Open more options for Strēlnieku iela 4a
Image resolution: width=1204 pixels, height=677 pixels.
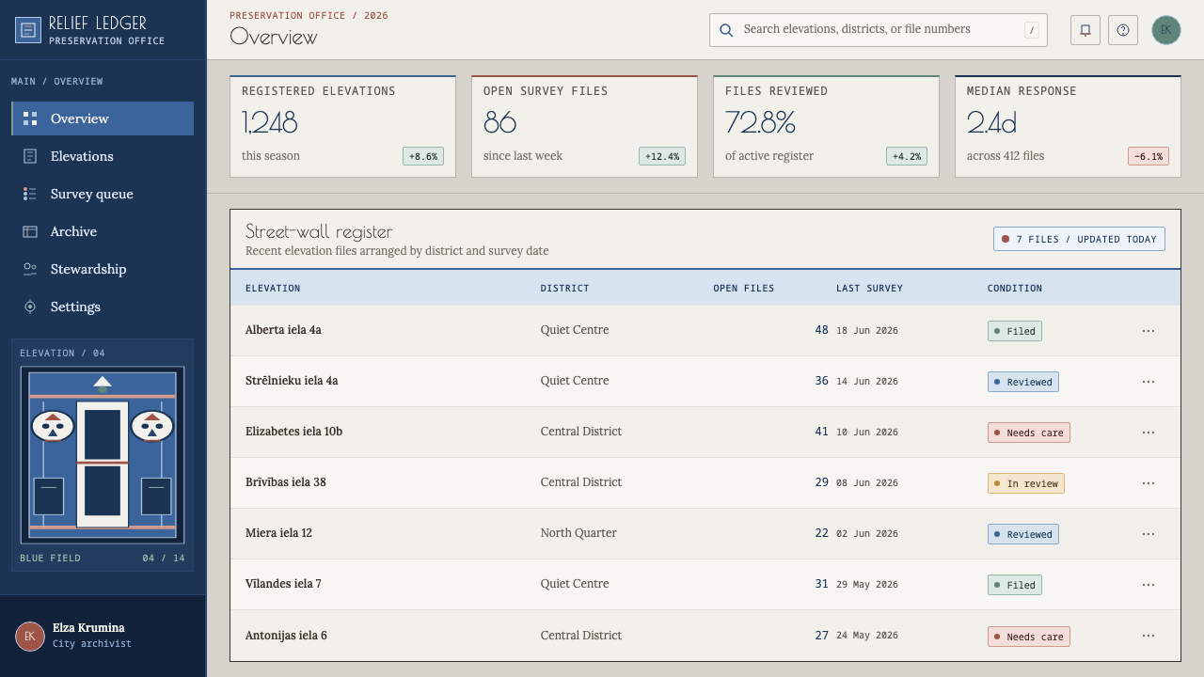point(1149,382)
